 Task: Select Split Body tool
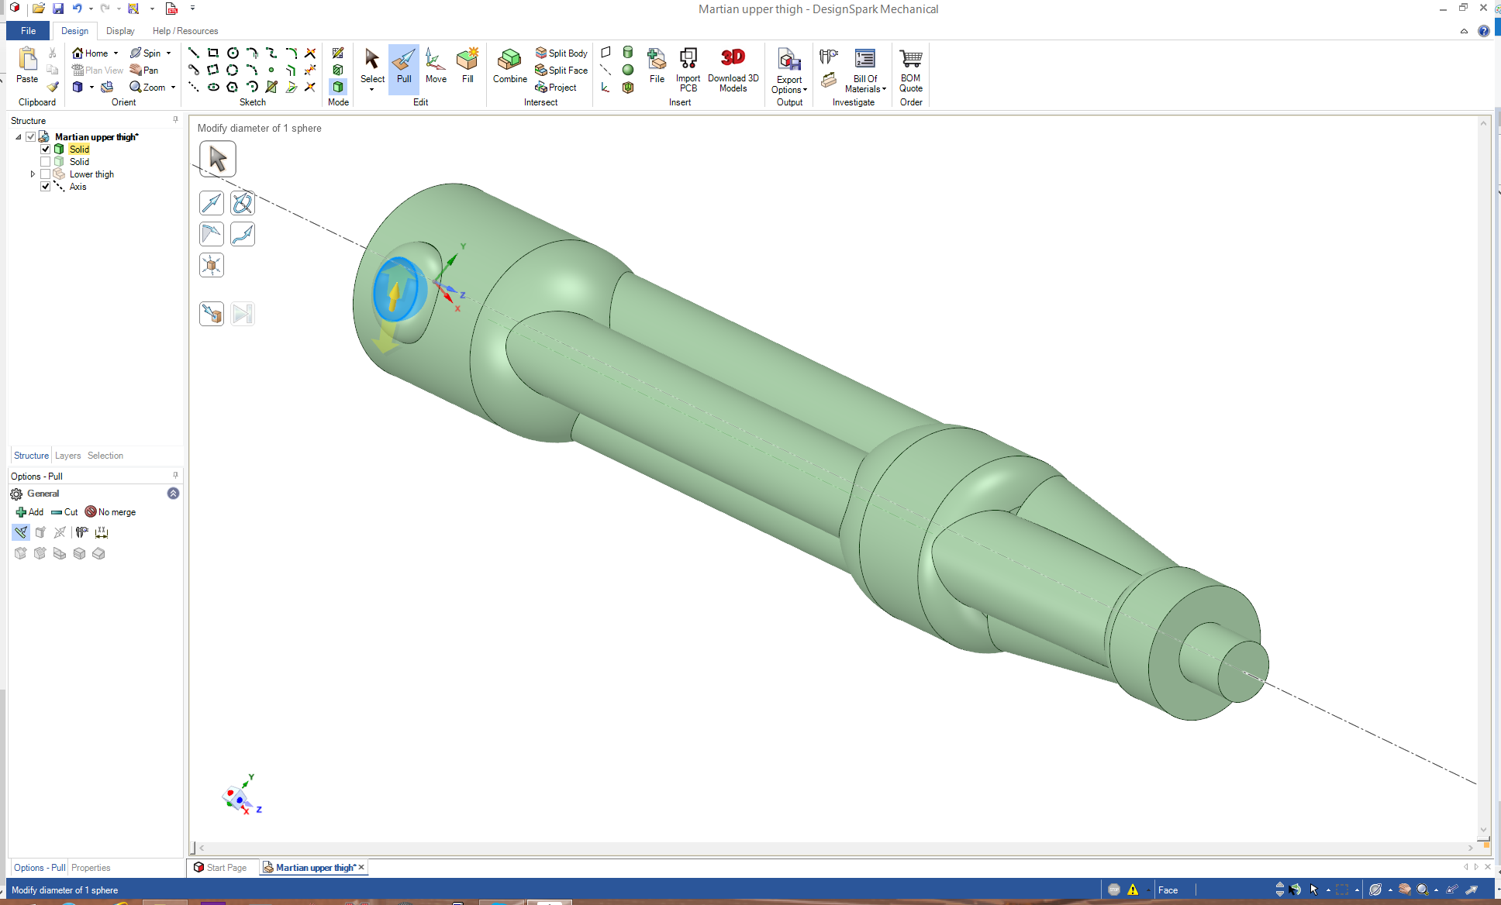561,53
